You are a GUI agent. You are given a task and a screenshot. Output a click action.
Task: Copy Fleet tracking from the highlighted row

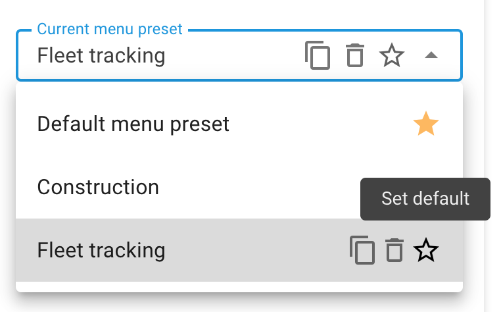pyautogui.click(x=362, y=250)
